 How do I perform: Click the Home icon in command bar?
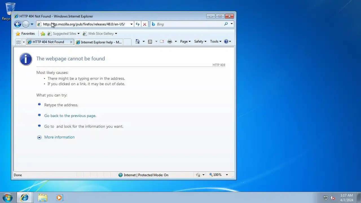138,41
